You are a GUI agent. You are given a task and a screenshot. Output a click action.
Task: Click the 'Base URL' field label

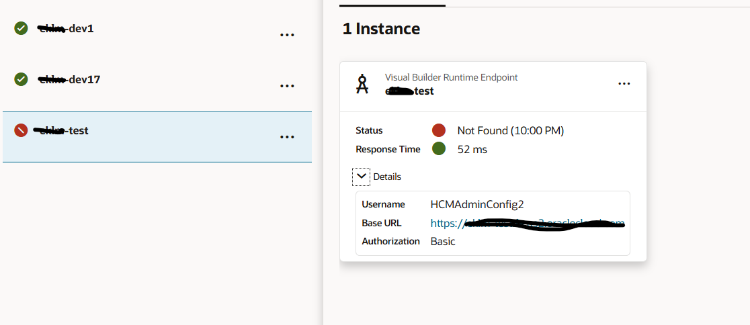[x=381, y=223]
